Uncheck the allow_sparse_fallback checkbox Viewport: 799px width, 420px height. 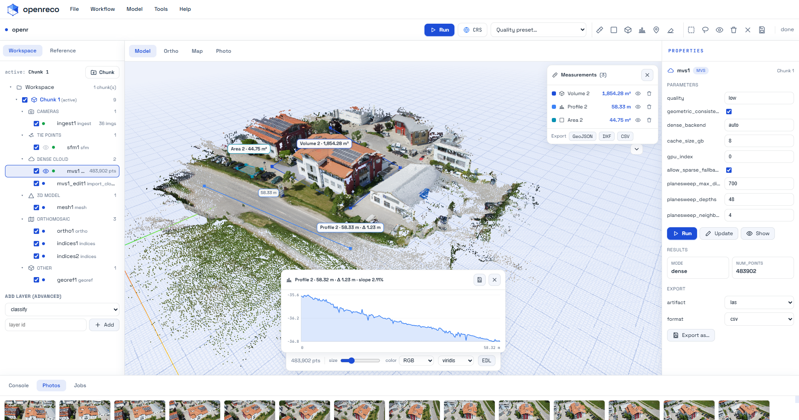pyautogui.click(x=729, y=170)
